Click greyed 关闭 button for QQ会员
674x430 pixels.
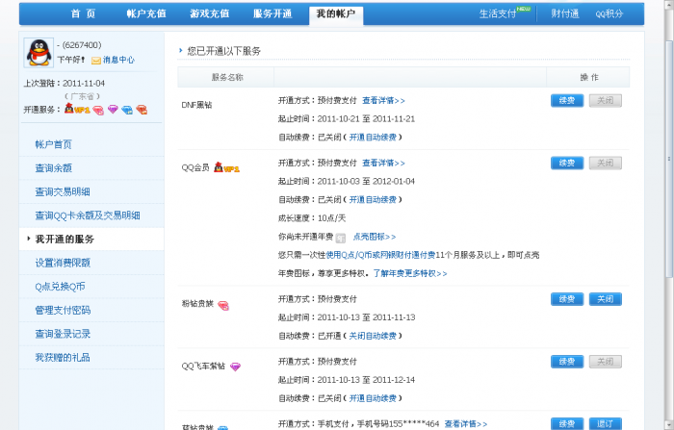pyautogui.click(x=606, y=163)
